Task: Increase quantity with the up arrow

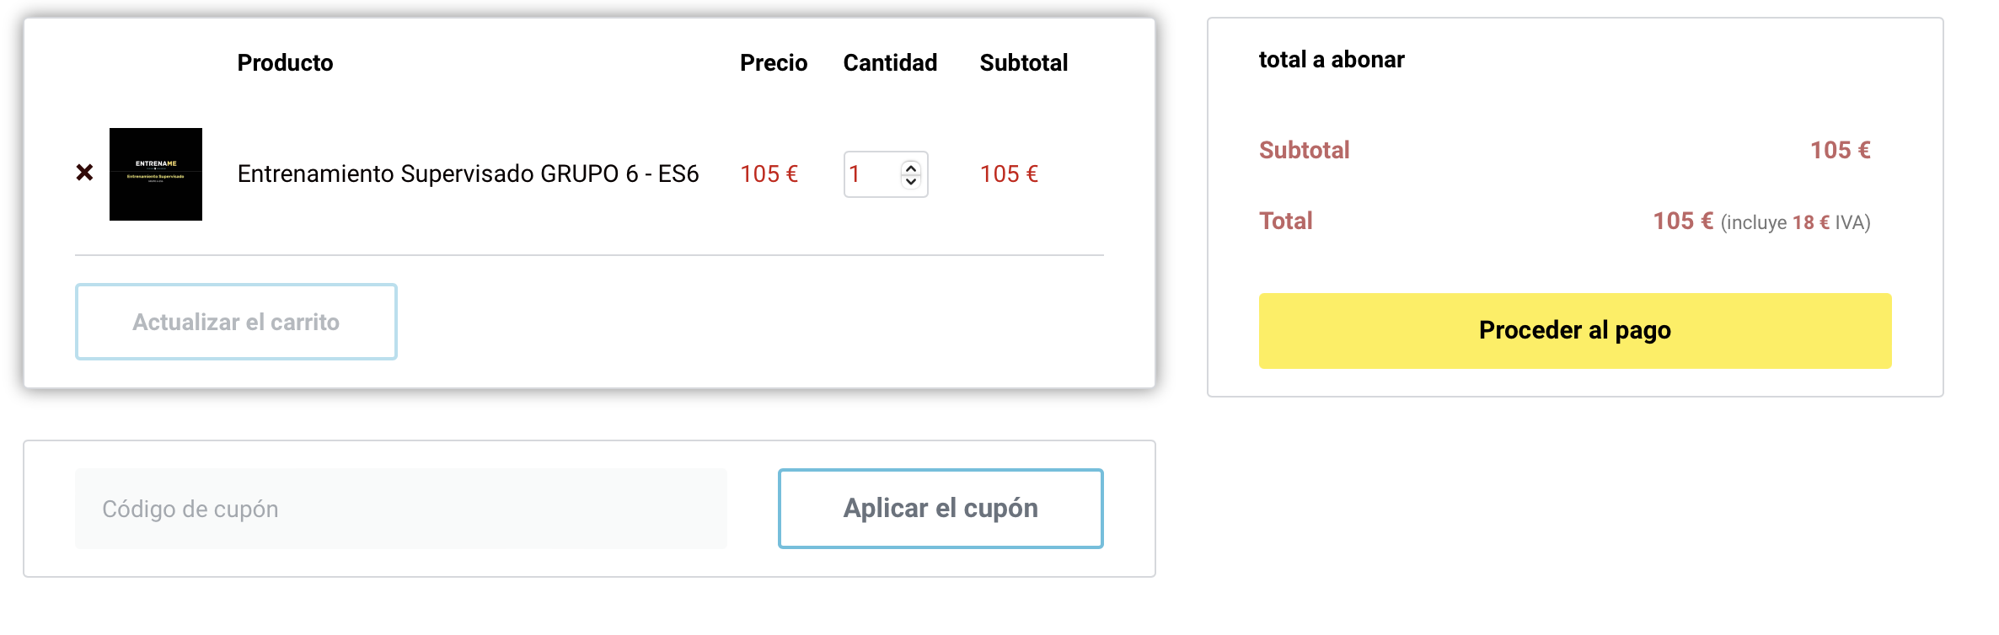Action: 911,168
